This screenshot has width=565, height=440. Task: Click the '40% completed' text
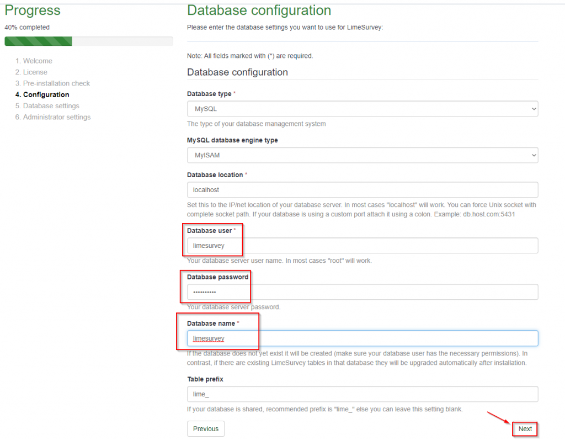point(27,28)
